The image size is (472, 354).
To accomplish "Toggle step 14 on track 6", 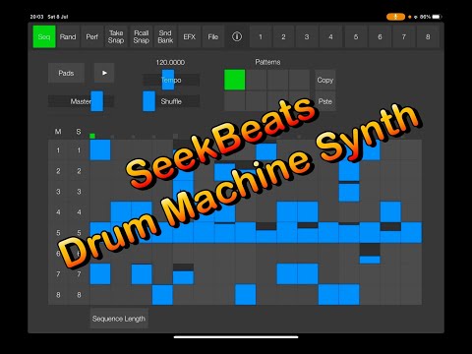I will click(370, 254).
